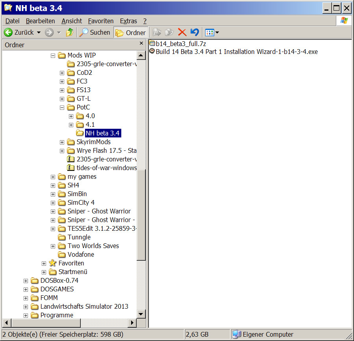
Task: Select the SimBin folder
Action: [77, 194]
